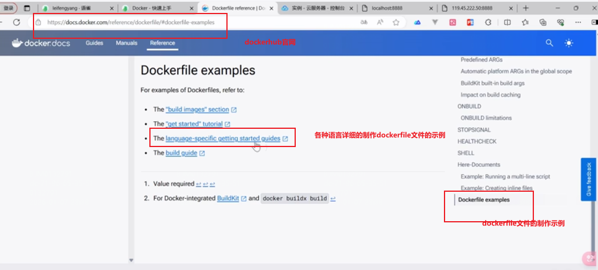Click the pink floating icon at bottom right

coord(590,258)
